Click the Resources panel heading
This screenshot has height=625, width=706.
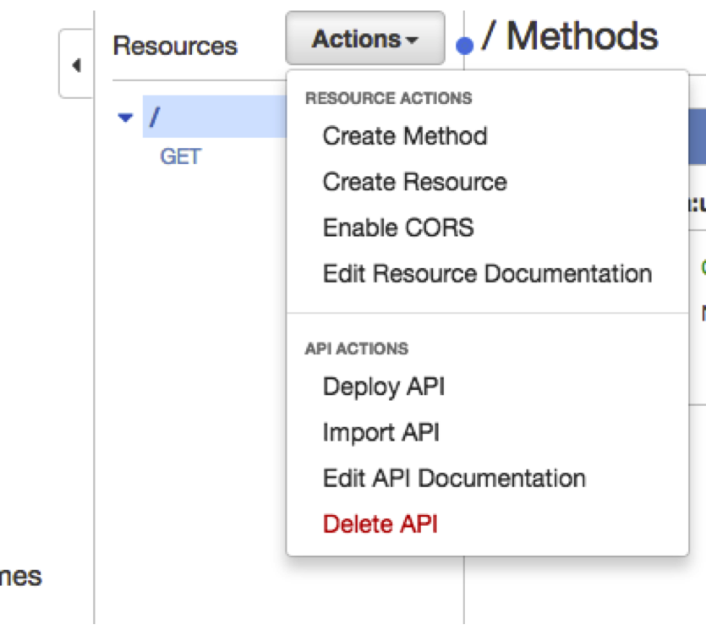(175, 46)
